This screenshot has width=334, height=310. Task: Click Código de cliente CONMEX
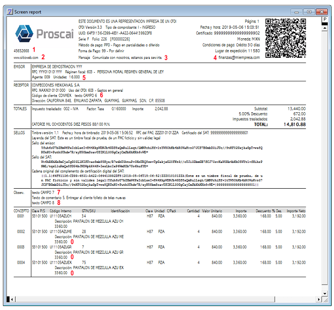(52, 96)
